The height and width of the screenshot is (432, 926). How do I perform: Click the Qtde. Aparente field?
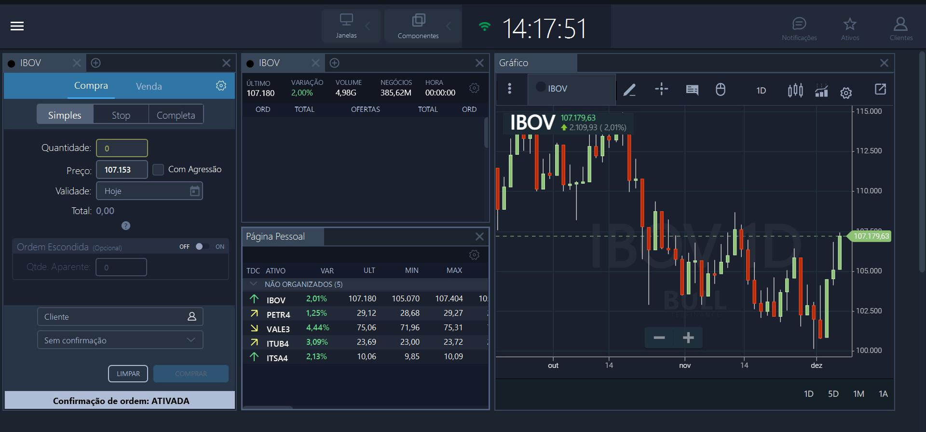121,267
